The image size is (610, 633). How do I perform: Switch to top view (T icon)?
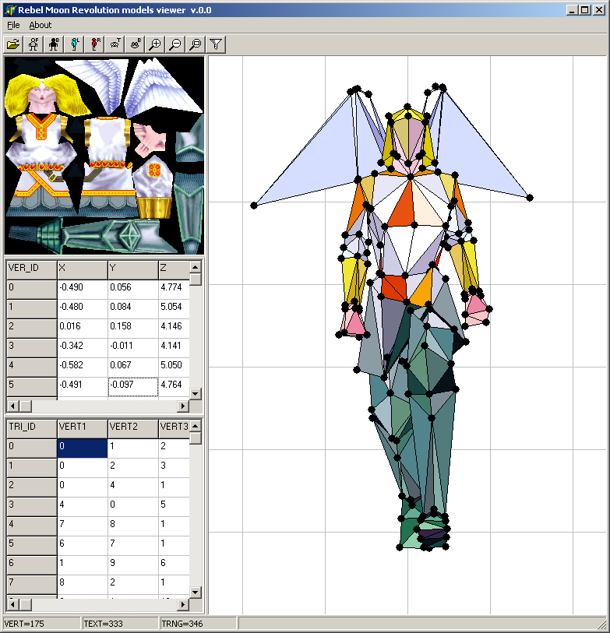(x=115, y=44)
